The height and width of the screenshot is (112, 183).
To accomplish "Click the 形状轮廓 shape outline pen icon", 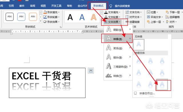I will coord(45,17).
